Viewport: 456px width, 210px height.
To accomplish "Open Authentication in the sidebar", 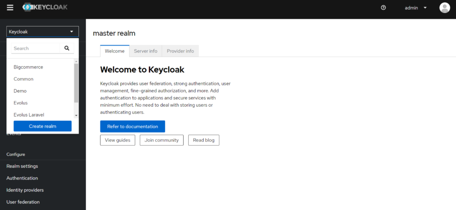I will pyautogui.click(x=22, y=178).
